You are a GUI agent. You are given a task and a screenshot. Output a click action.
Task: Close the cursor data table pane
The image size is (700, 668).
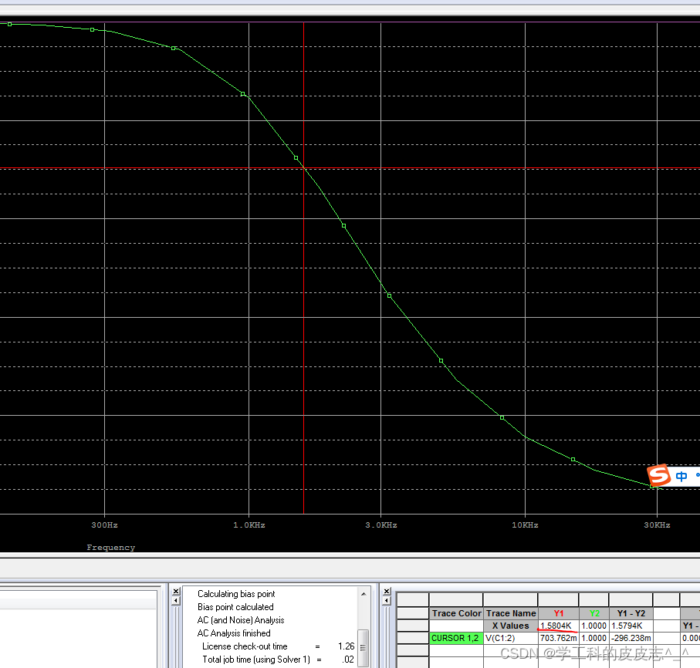(388, 591)
